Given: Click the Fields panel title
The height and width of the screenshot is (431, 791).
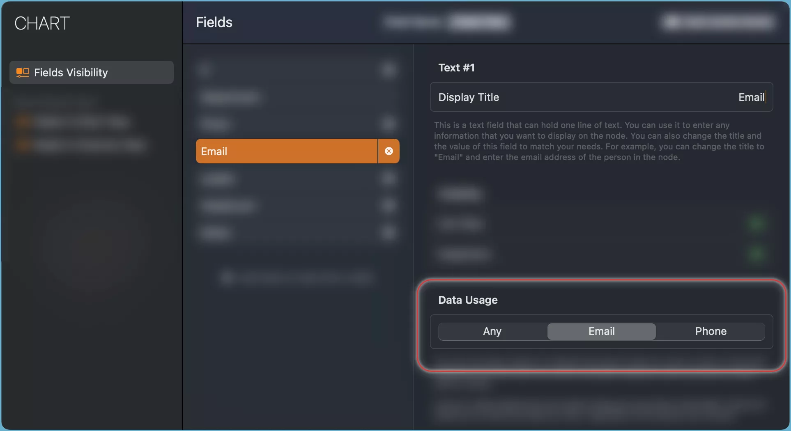Looking at the screenshot, I should tap(214, 22).
